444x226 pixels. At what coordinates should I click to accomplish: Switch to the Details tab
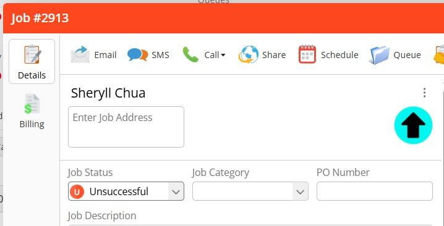coord(32,61)
